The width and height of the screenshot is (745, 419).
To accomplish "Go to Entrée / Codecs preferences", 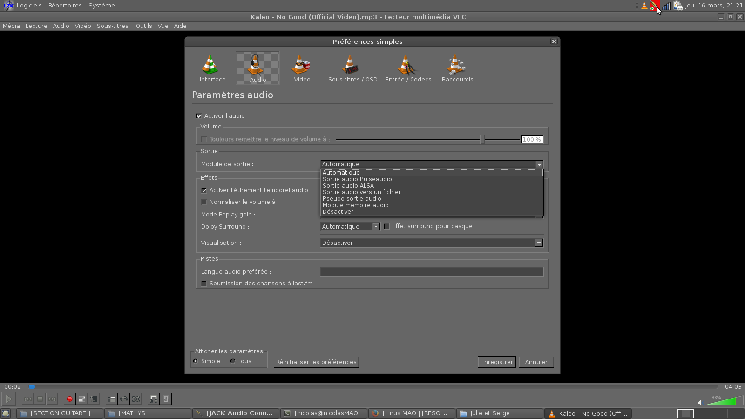I will coord(408,68).
